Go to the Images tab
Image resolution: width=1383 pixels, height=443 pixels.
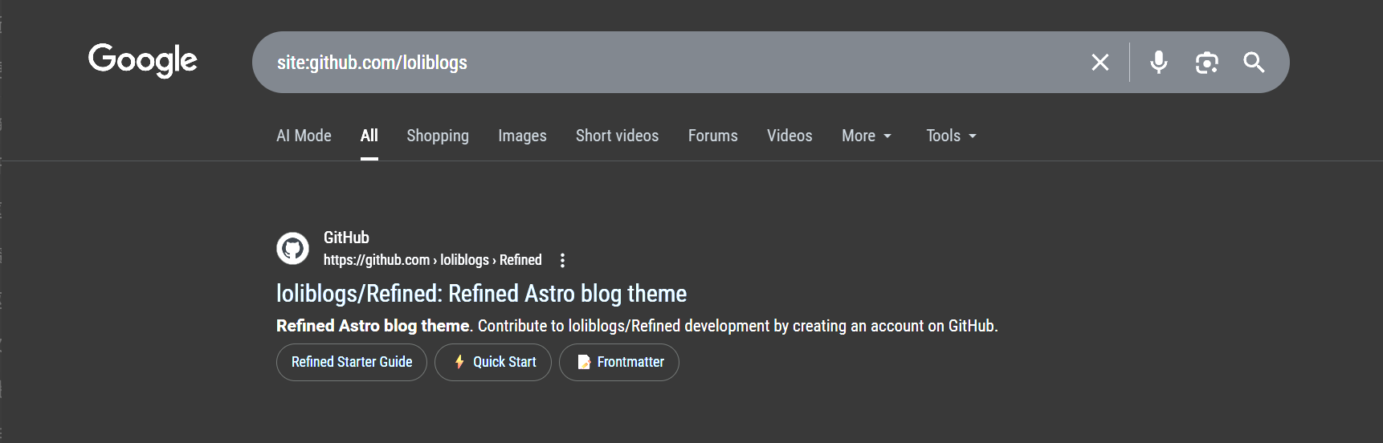pos(522,136)
